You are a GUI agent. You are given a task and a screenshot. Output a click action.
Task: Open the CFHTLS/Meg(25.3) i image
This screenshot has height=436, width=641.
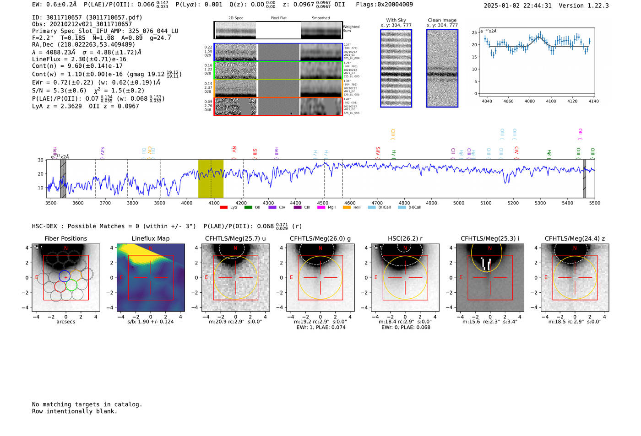pyautogui.click(x=490, y=277)
